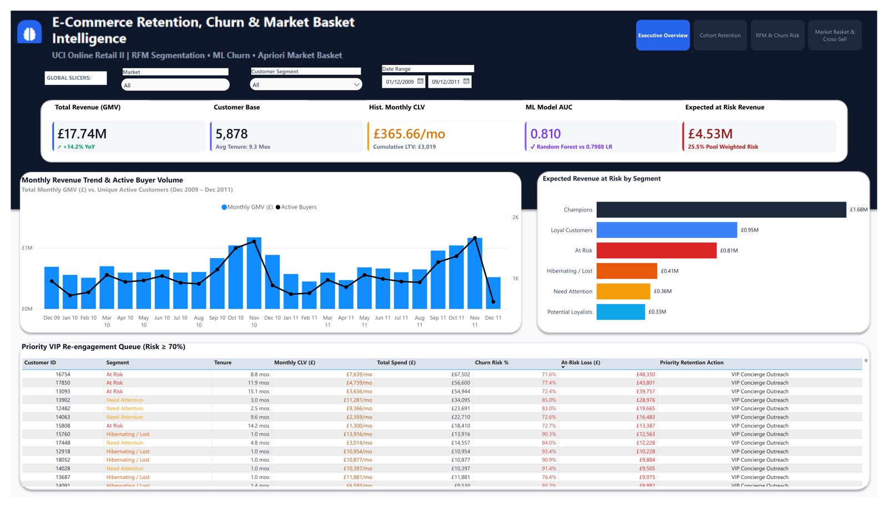Click the November 2010 revenue bar
The width and height of the screenshot is (888, 509).
(254, 273)
